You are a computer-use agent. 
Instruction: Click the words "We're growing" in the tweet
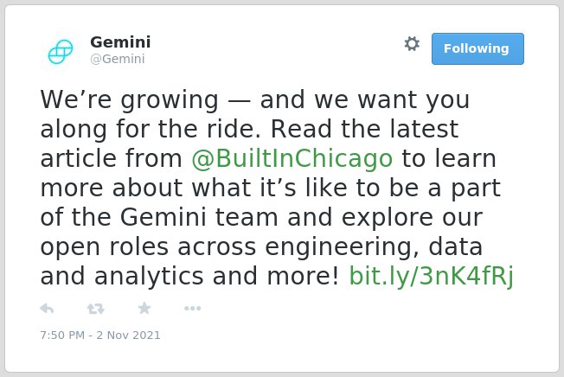[130, 99]
